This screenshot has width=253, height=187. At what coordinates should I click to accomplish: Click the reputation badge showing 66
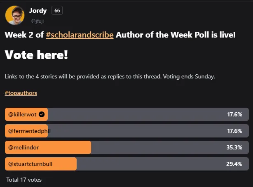(x=57, y=10)
